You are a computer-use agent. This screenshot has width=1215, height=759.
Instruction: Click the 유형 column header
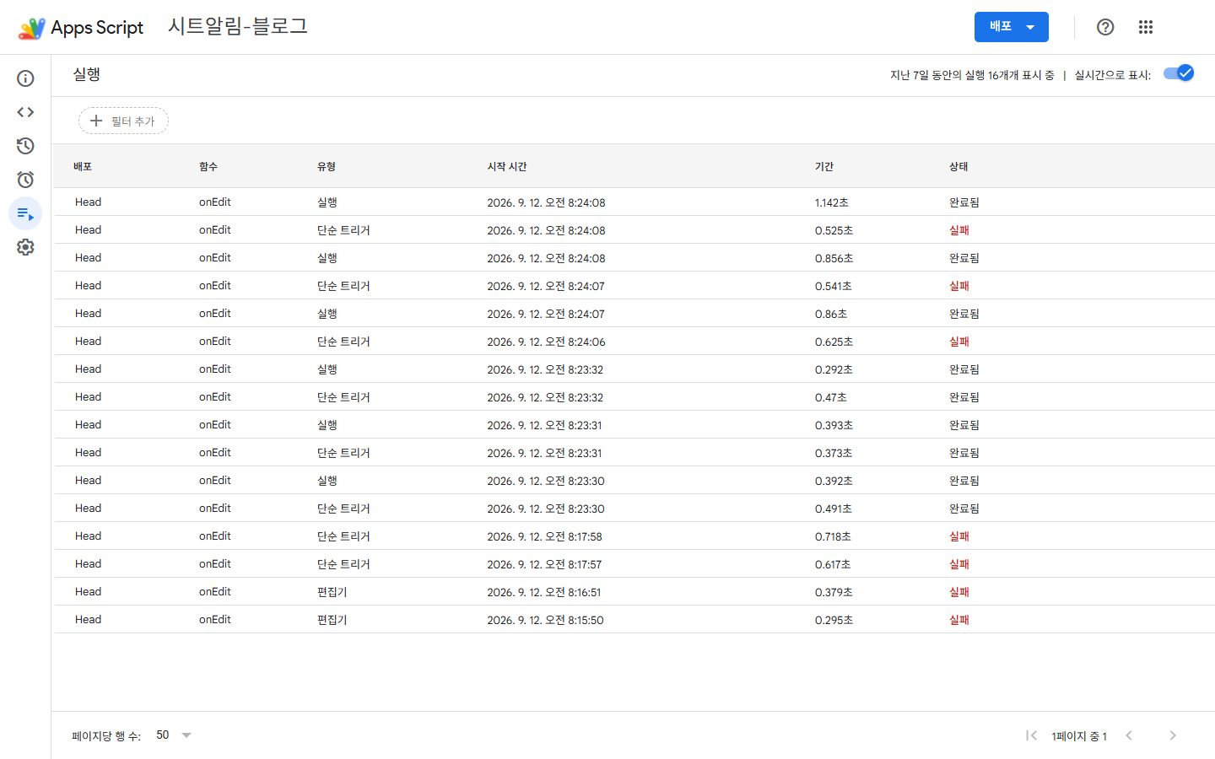click(327, 167)
